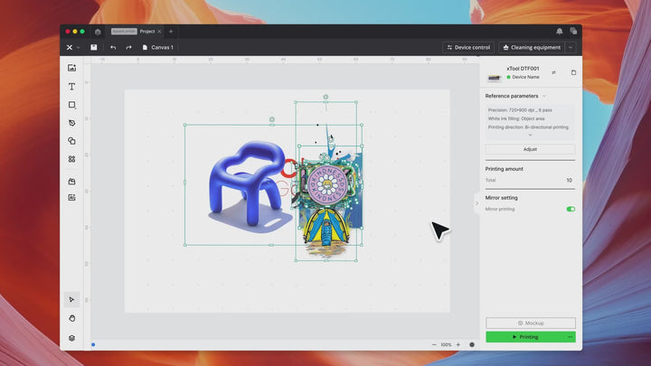Select the Text tool in left sidebar
The width and height of the screenshot is (651, 366).
pos(72,87)
